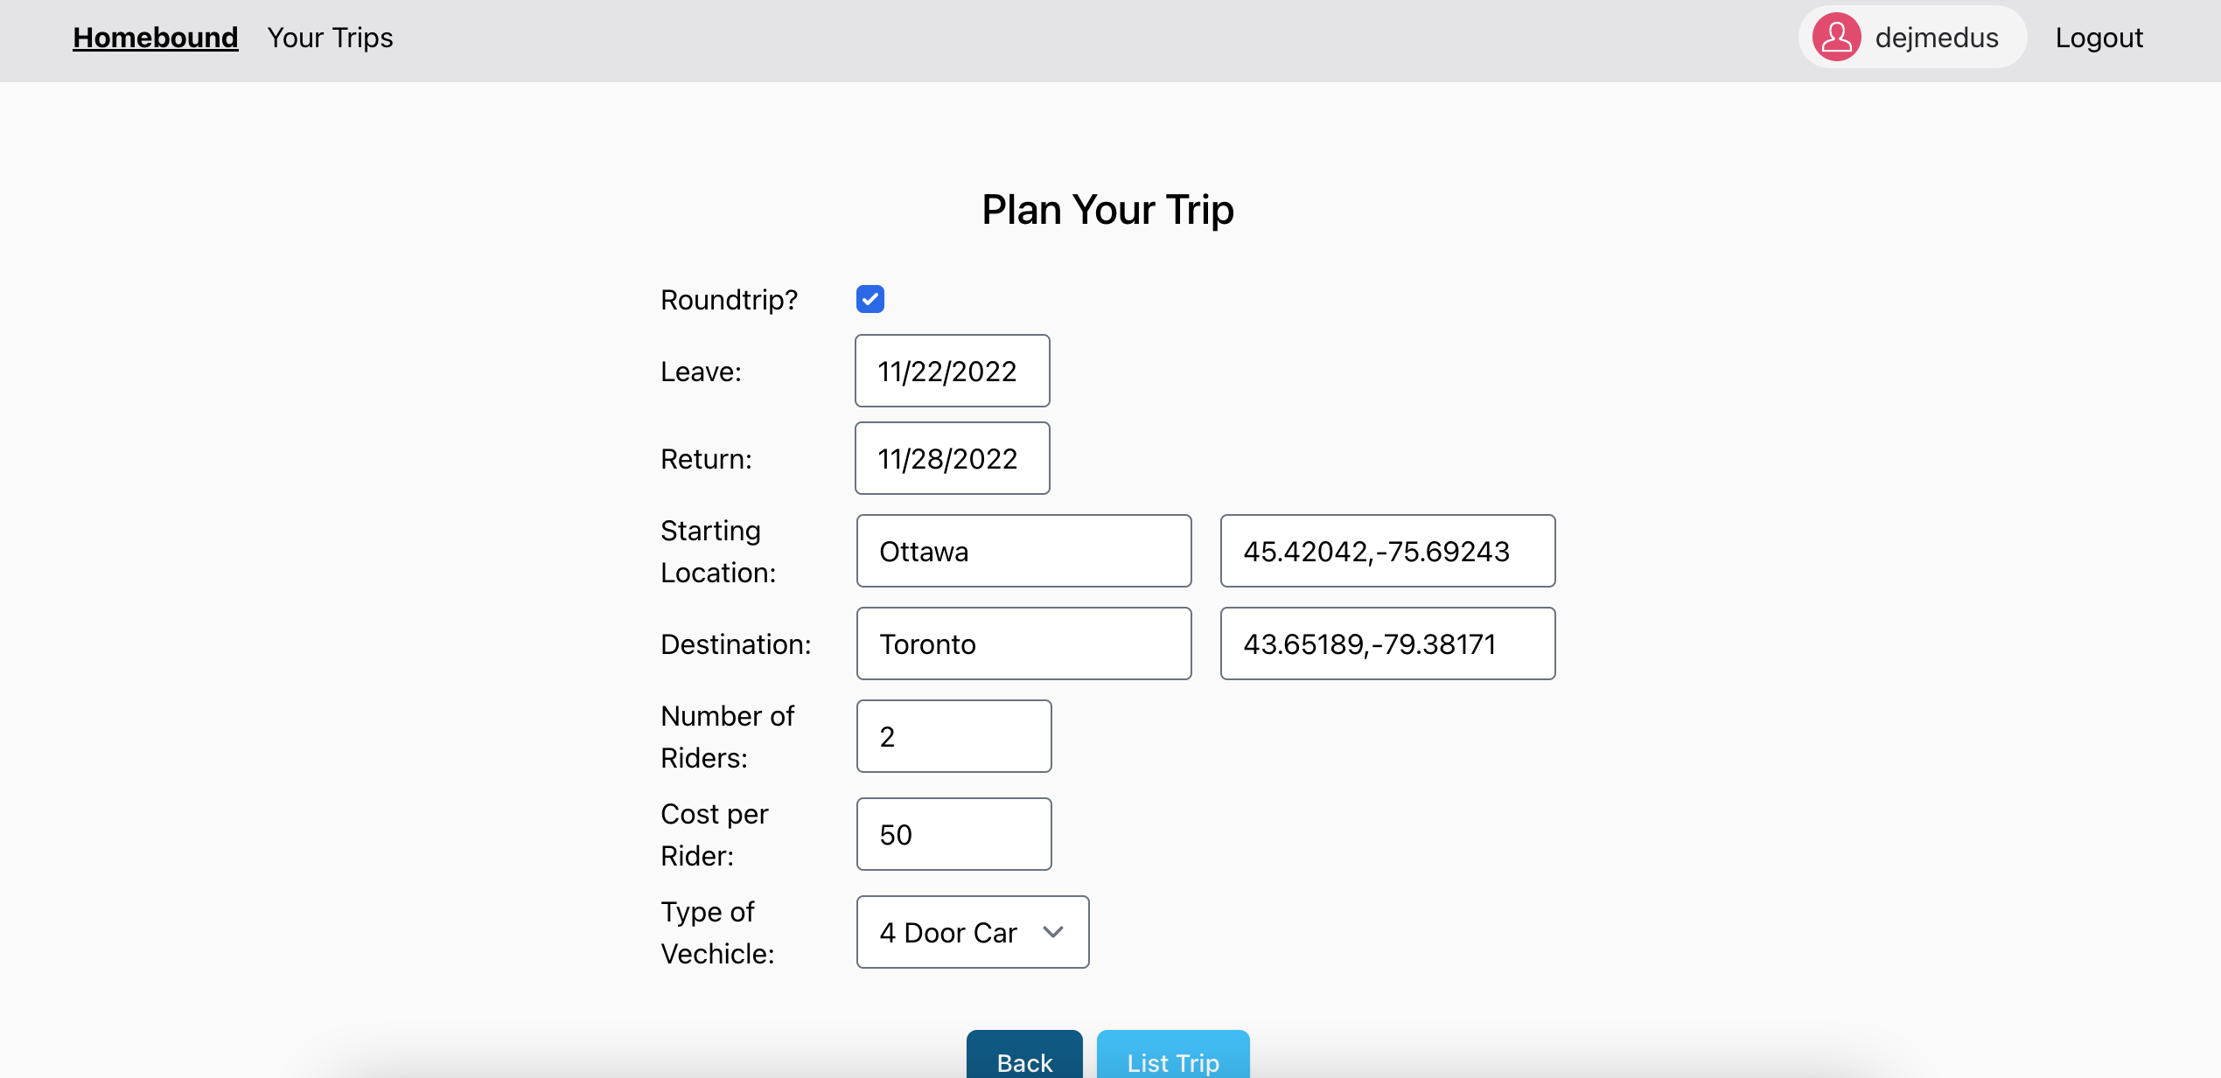
Task: Click the dropdown chevron beside 4 Door Car
Action: [x=1053, y=932]
